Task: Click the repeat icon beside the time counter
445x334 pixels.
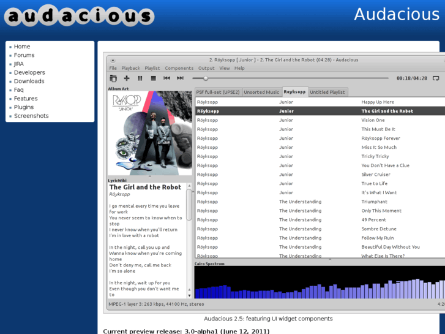Action: click(x=436, y=78)
